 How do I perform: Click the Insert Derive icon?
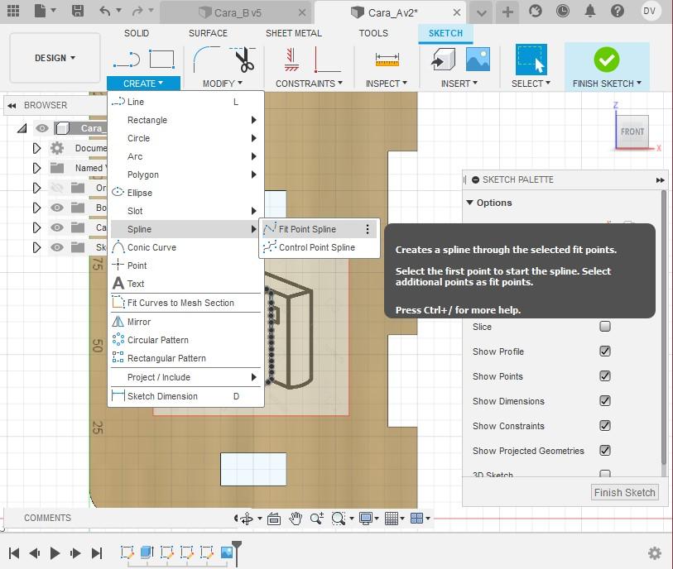click(444, 60)
